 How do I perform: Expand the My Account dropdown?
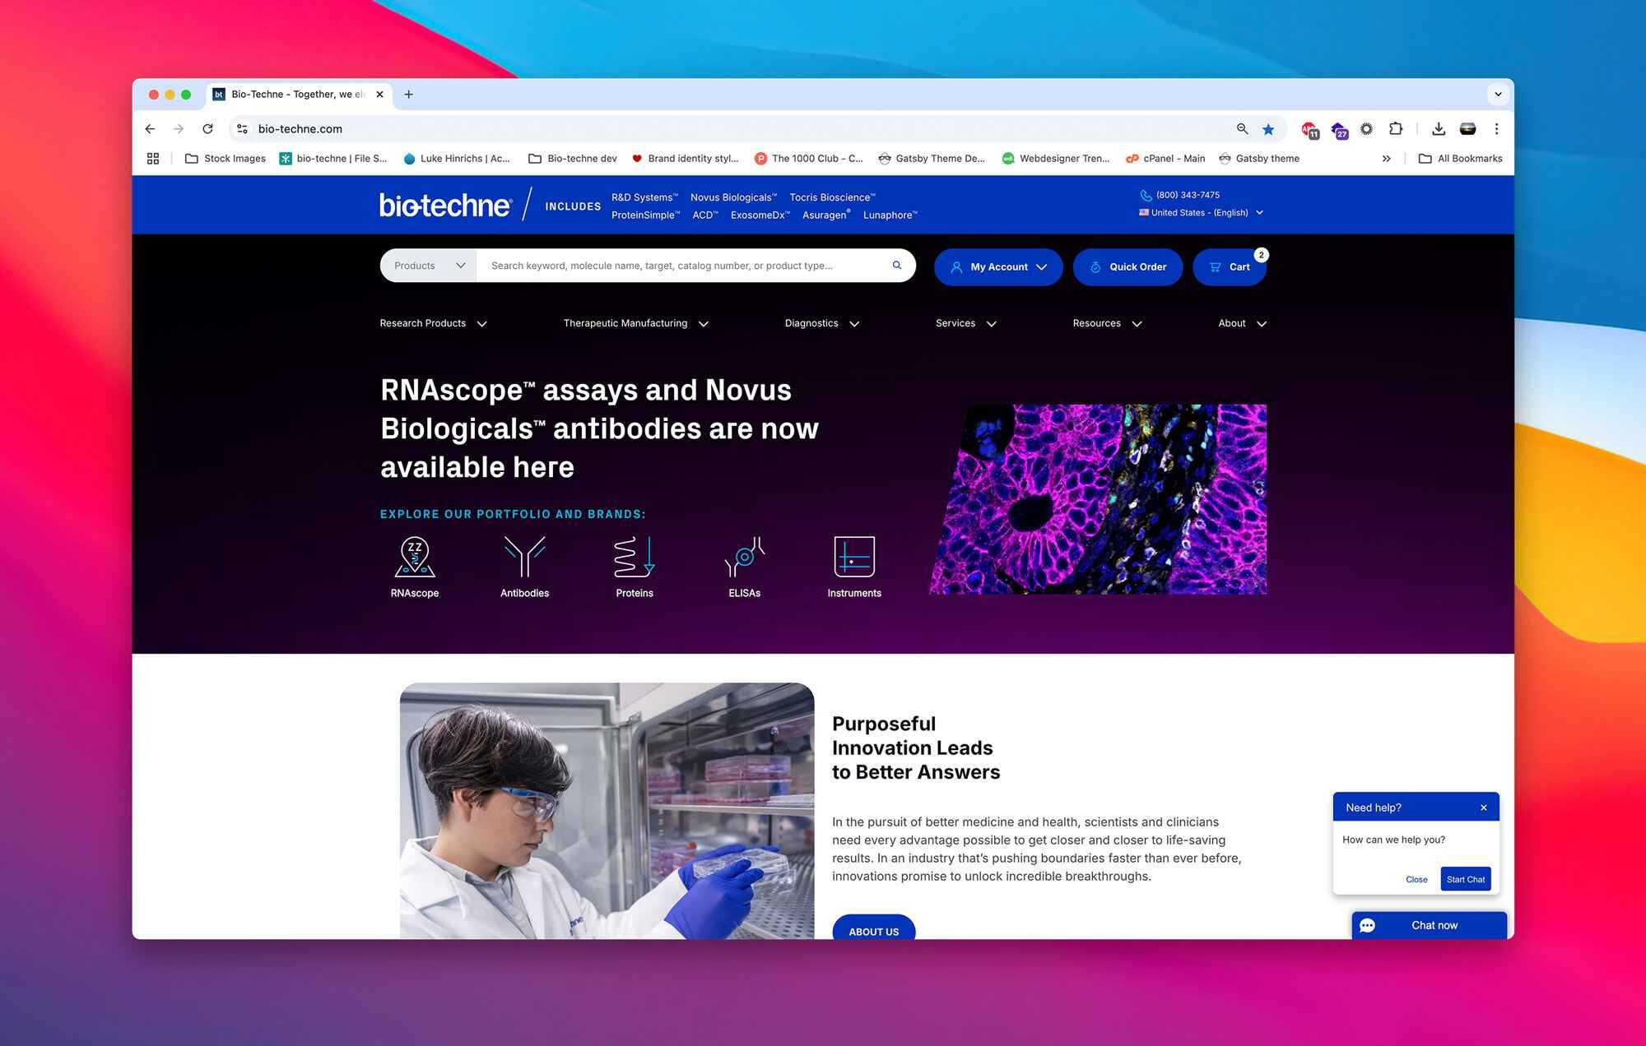pos(998,267)
